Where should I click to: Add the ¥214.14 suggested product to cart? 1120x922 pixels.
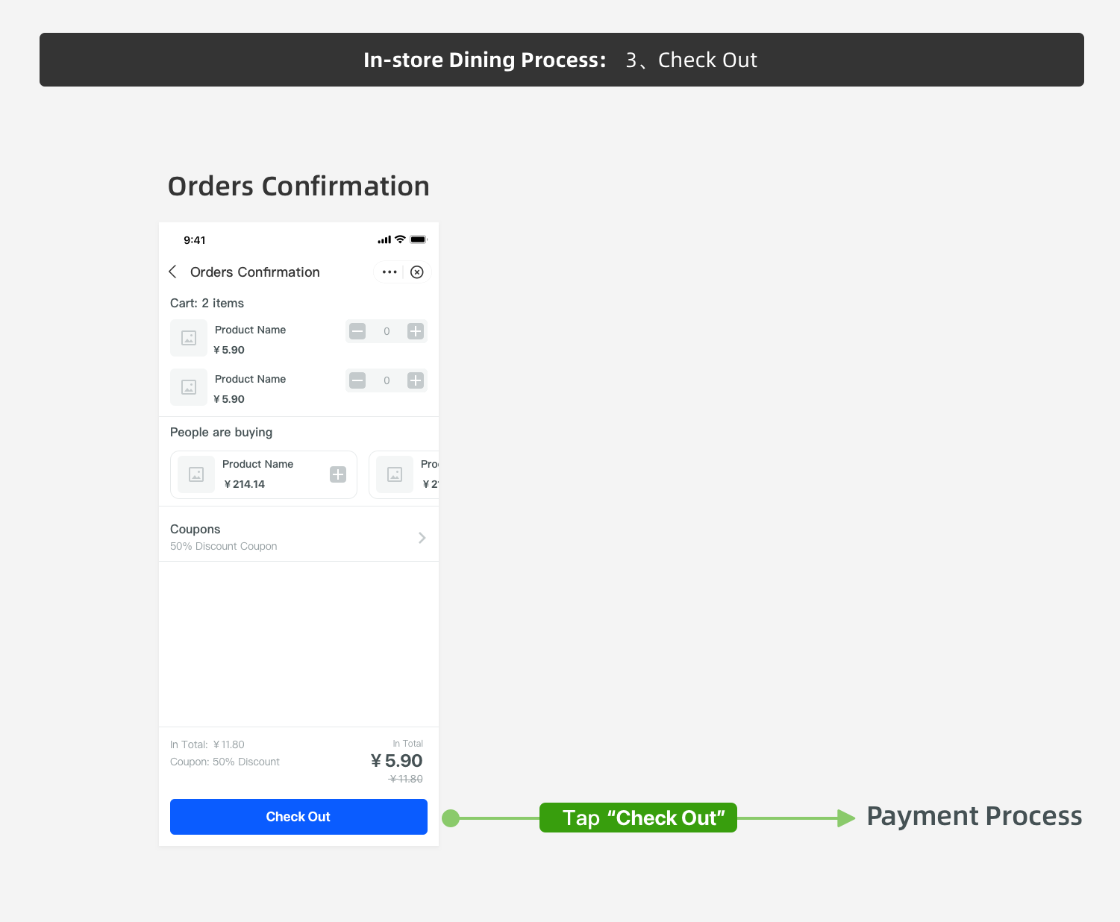(x=338, y=474)
